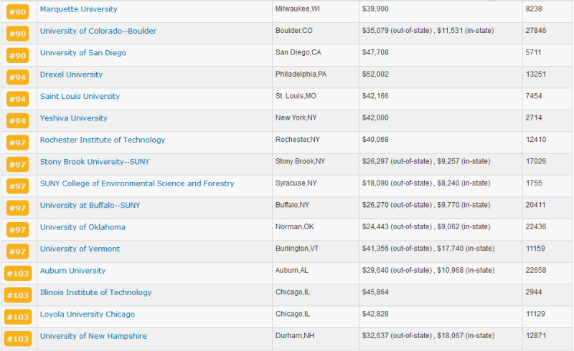Click the #90 badge beside University of Colorado--Boulder

click(x=17, y=34)
